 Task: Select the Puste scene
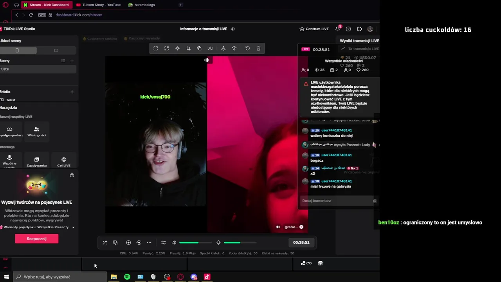point(38,69)
